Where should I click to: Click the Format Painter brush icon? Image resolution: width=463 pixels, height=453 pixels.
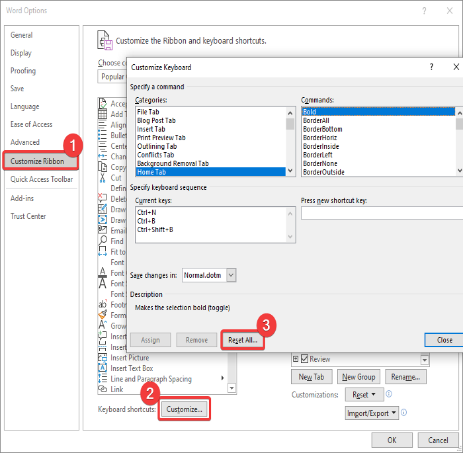click(x=103, y=315)
